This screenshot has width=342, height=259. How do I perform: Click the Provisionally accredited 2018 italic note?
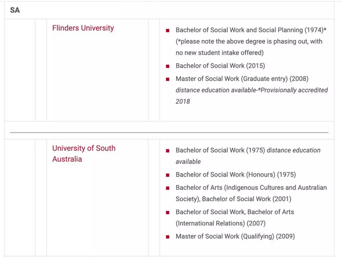251,96
